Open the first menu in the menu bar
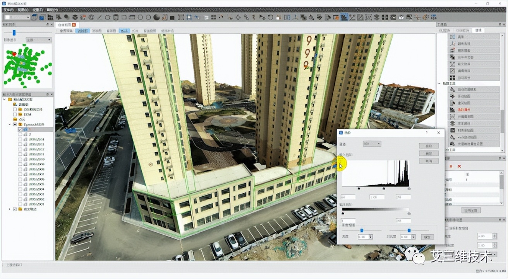 tap(9, 10)
